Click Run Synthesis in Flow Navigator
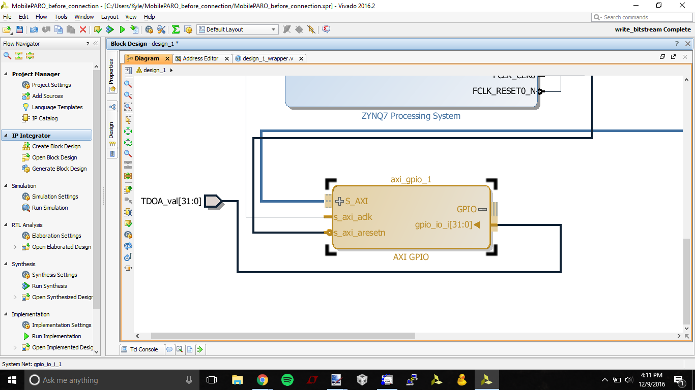The image size is (695, 390). [49, 286]
